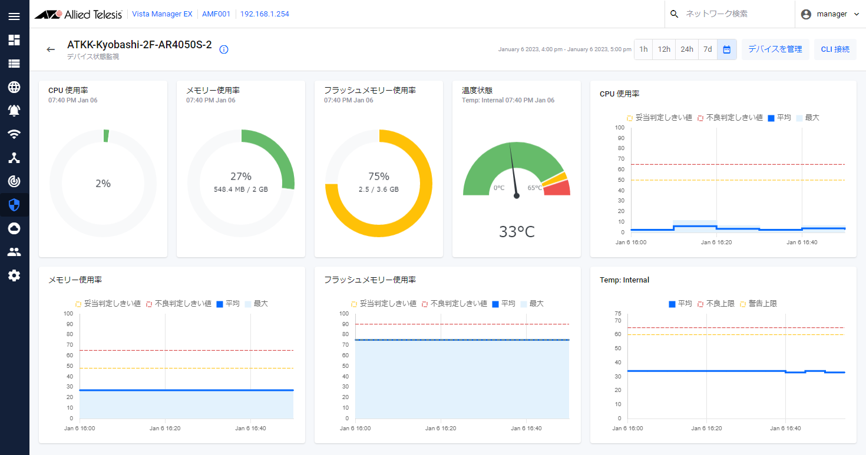
Task: Open the dashboard icon in the sidebar
Action: 14,40
